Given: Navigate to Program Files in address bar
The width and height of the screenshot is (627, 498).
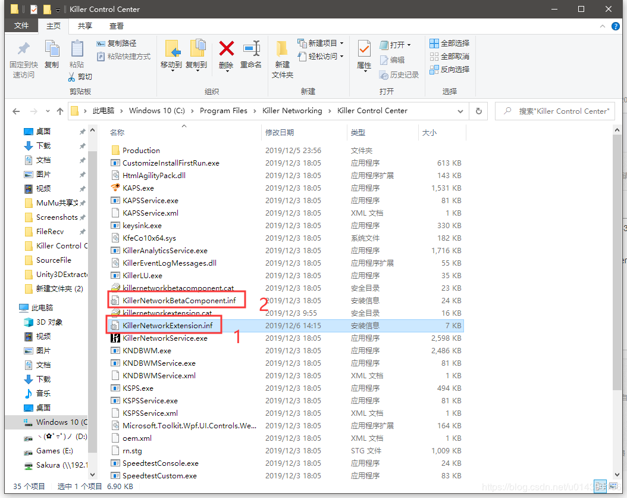Looking at the screenshot, I should 224,111.
